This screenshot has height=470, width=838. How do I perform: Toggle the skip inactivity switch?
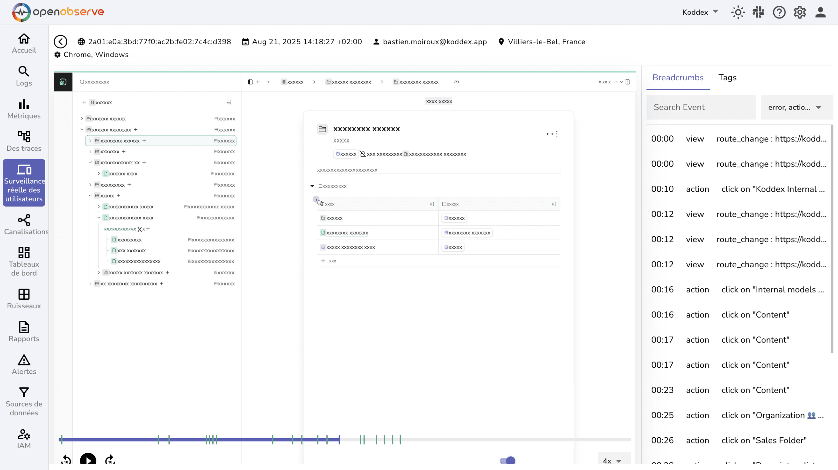(507, 460)
